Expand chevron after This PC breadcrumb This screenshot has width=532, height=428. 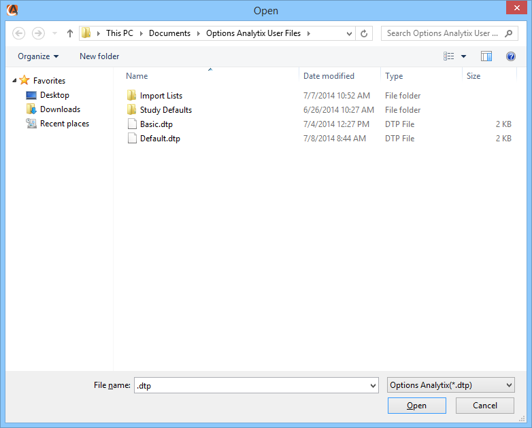point(141,33)
